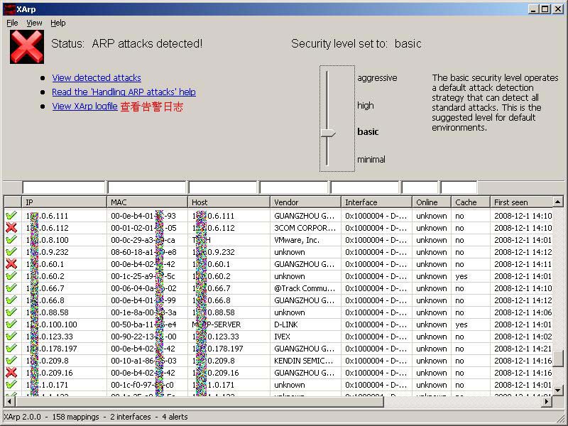The width and height of the screenshot is (568, 426).
Task: Open the Help menu
Action: pos(58,23)
